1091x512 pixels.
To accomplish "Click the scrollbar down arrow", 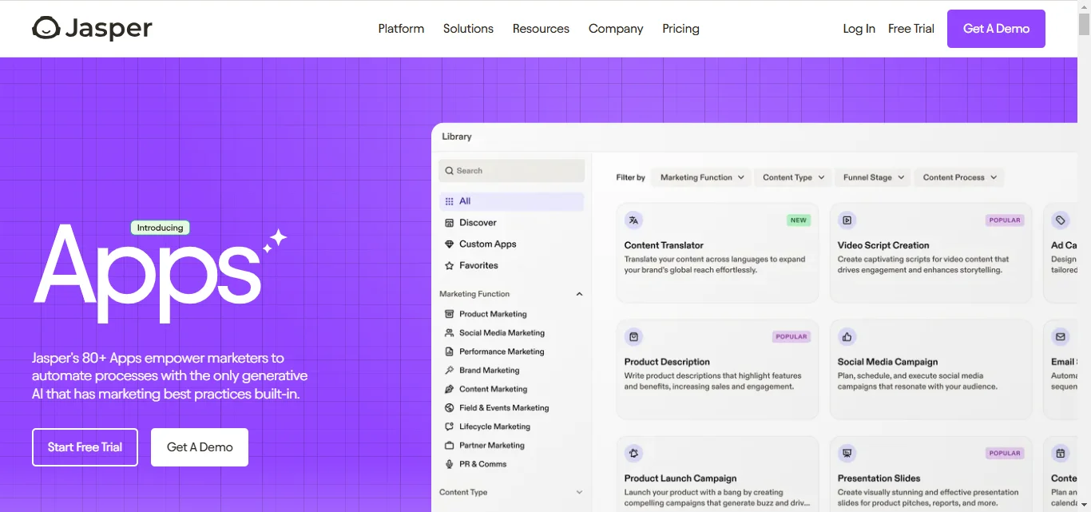I will pyautogui.click(x=1084, y=506).
